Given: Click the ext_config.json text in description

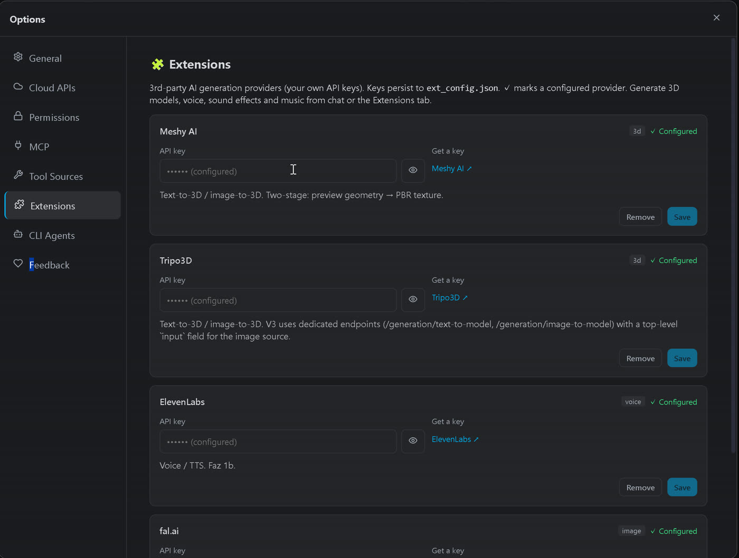Looking at the screenshot, I should [462, 88].
